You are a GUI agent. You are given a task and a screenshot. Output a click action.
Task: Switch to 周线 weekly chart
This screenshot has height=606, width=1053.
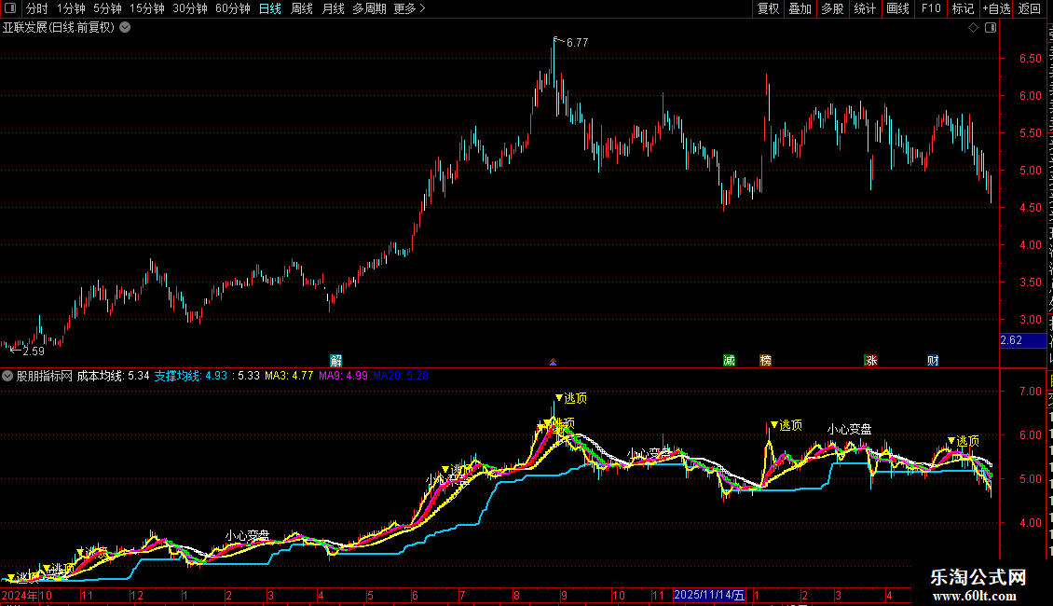302,8
